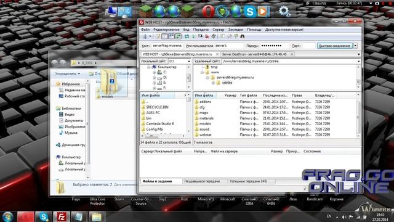The image size is (394, 222).
Task: Click the Process queue toolbar icon
Action: point(193,36)
